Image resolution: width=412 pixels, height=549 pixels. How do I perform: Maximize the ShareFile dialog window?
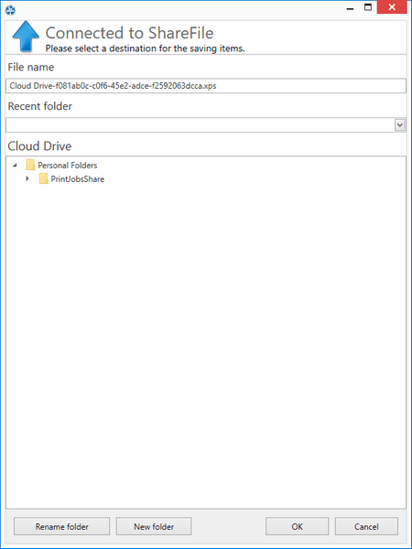[x=368, y=7]
